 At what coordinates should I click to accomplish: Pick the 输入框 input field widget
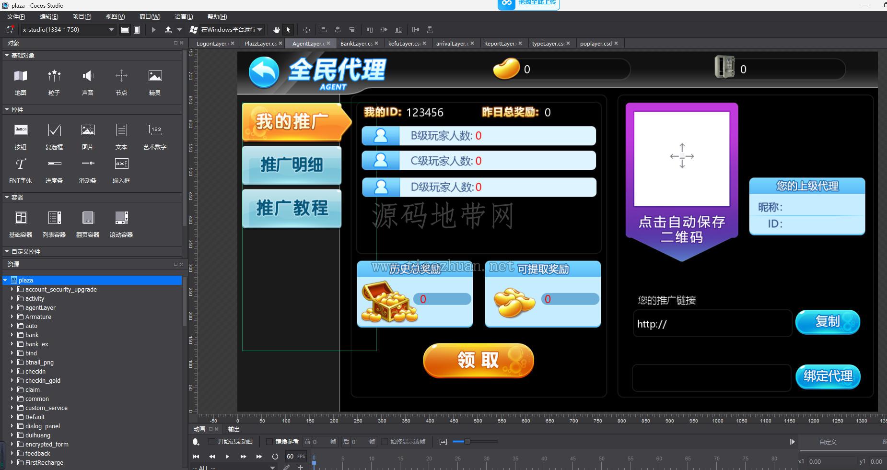click(121, 164)
